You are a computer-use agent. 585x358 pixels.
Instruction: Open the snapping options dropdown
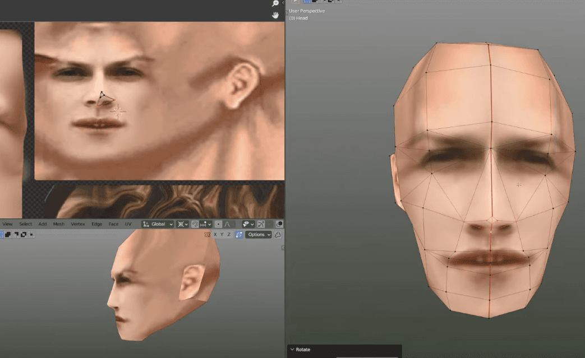pos(205,224)
